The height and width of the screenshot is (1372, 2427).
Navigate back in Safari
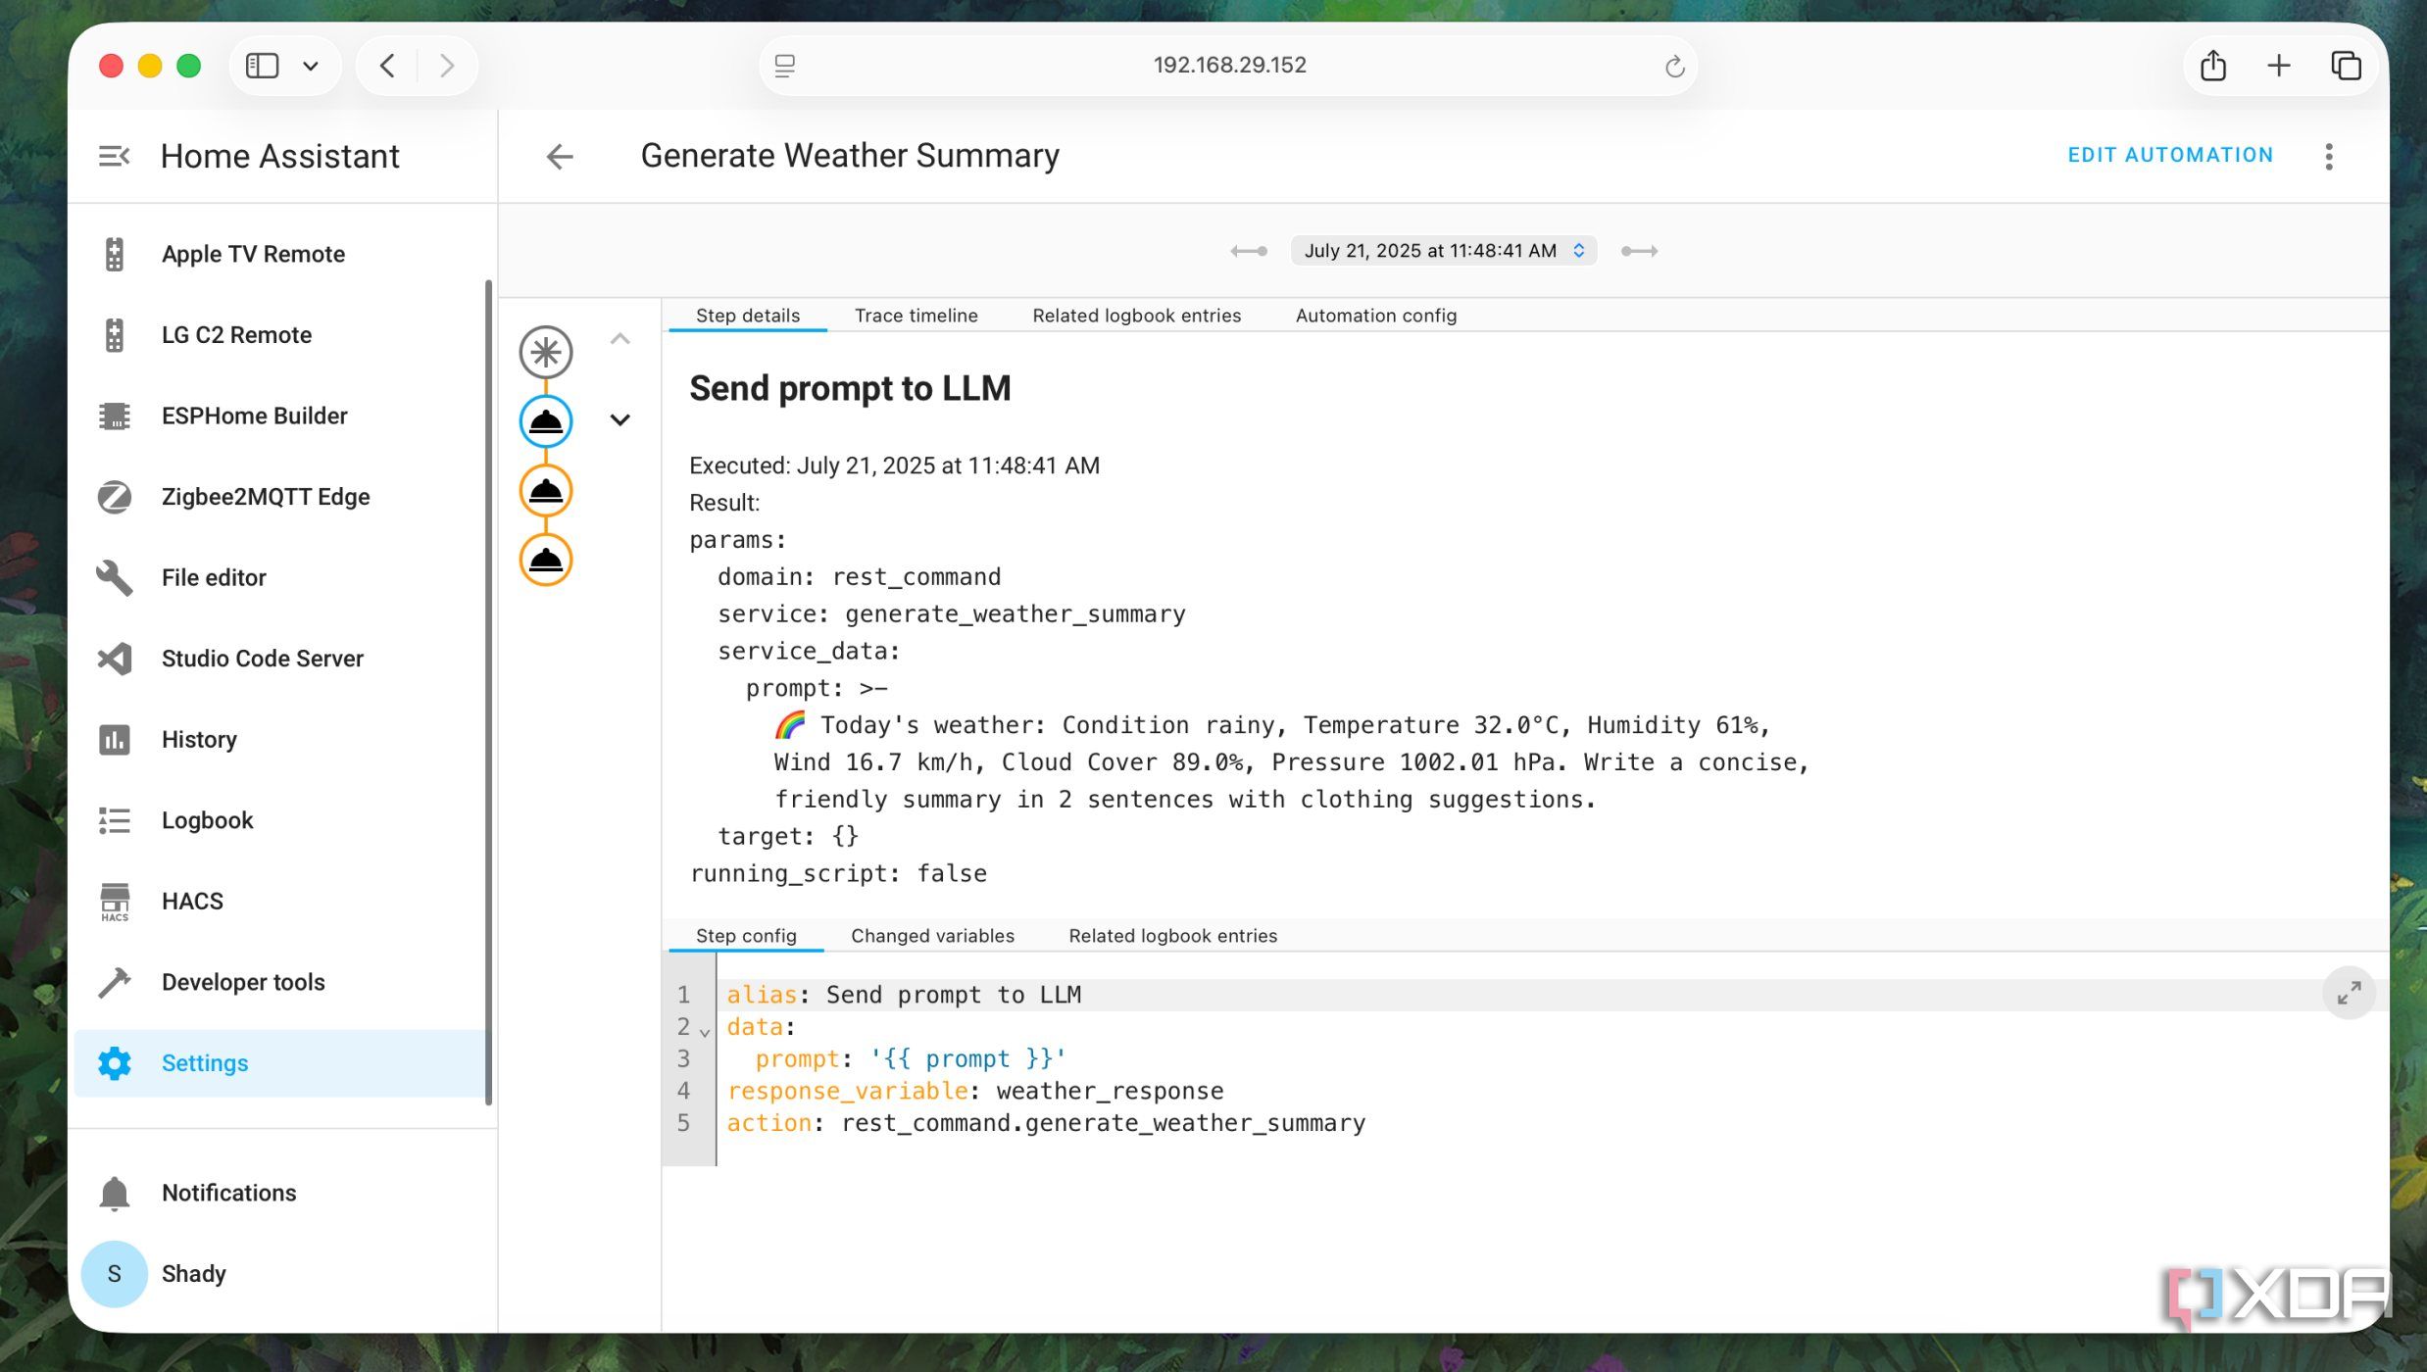pos(387,66)
